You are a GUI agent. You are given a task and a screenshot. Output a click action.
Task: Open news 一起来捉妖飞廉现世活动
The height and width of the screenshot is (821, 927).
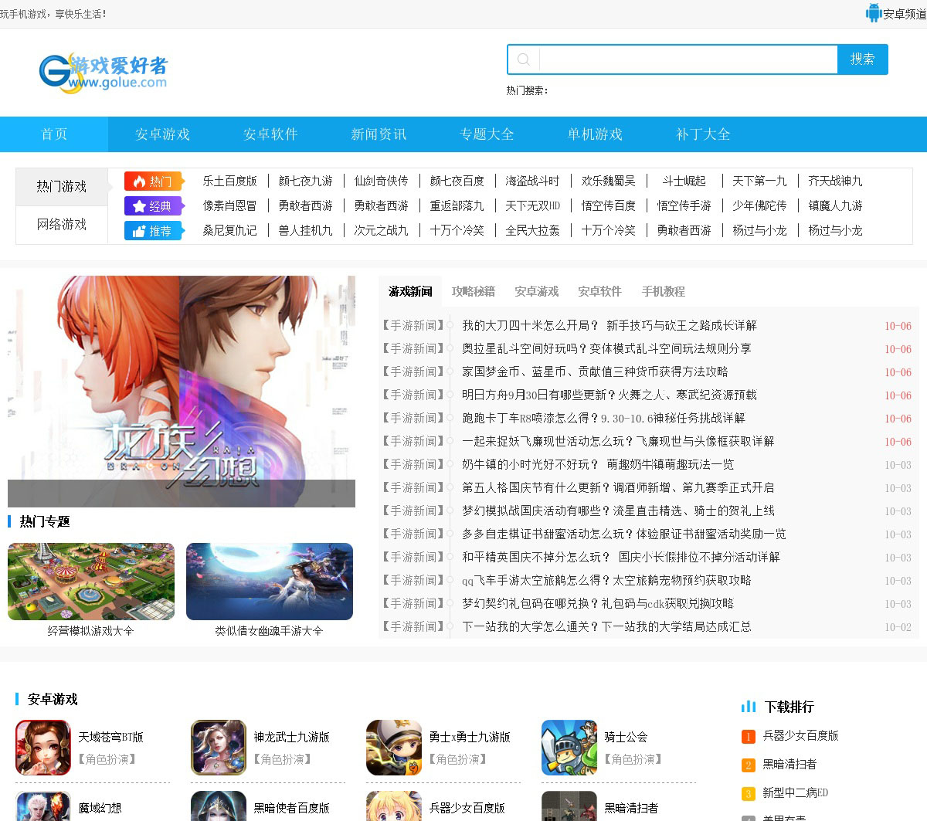click(618, 441)
